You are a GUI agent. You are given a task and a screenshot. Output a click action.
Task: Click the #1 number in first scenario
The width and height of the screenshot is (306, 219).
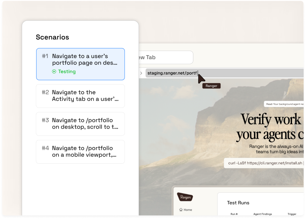tap(45, 56)
